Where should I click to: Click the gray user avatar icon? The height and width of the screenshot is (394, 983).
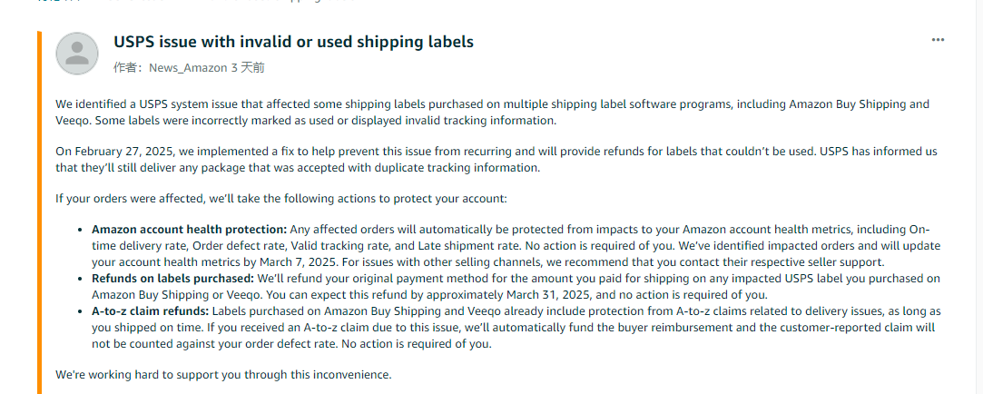77,54
